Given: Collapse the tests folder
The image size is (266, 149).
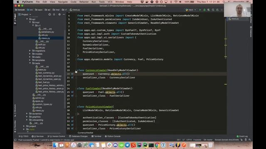Looking at the screenshot, I should 30,63.
